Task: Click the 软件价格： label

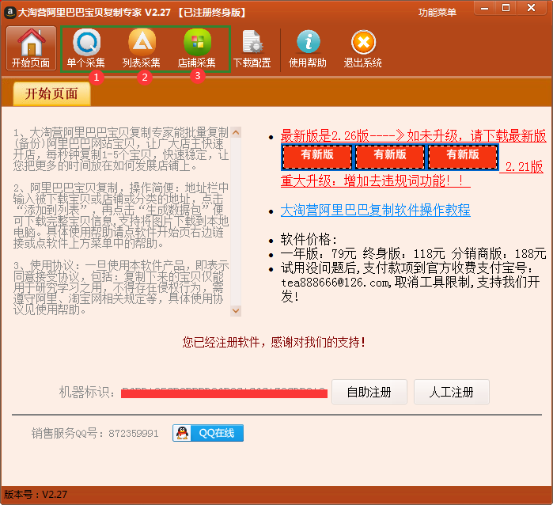Action: coord(309,239)
